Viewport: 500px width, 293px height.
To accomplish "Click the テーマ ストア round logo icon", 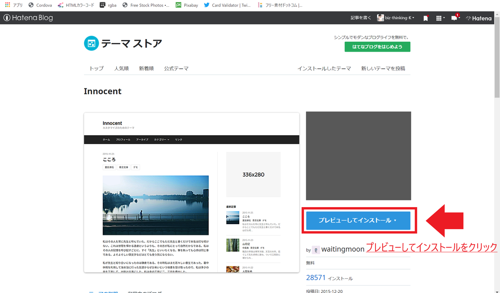I will point(91,43).
